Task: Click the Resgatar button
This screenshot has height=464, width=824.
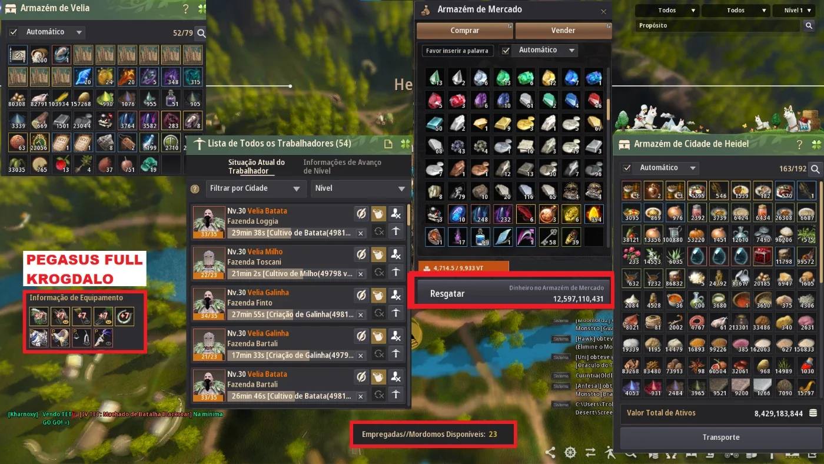Action: [447, 293]
